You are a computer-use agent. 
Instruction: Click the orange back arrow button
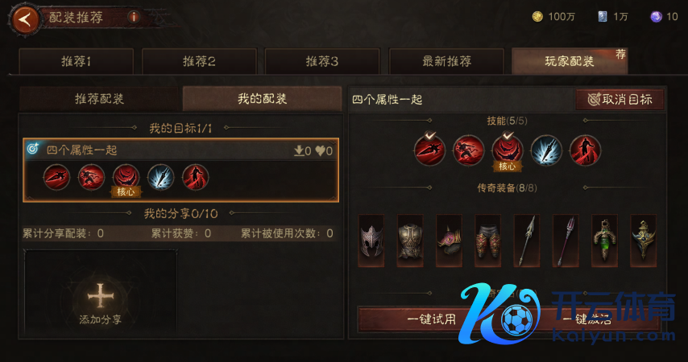point(25,19)
